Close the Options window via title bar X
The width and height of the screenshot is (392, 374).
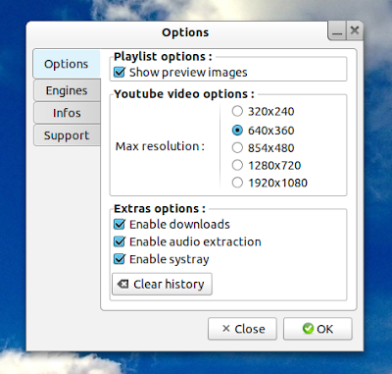(x=355, y=30)
